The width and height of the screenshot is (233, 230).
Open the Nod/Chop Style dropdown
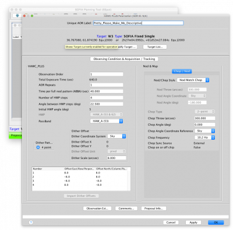click(x=193, y=80)
